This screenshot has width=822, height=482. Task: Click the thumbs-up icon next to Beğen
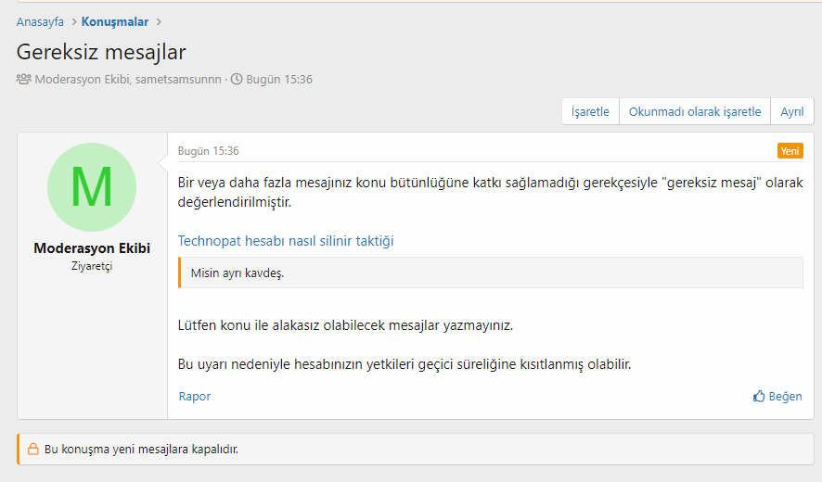click(759, 397)
